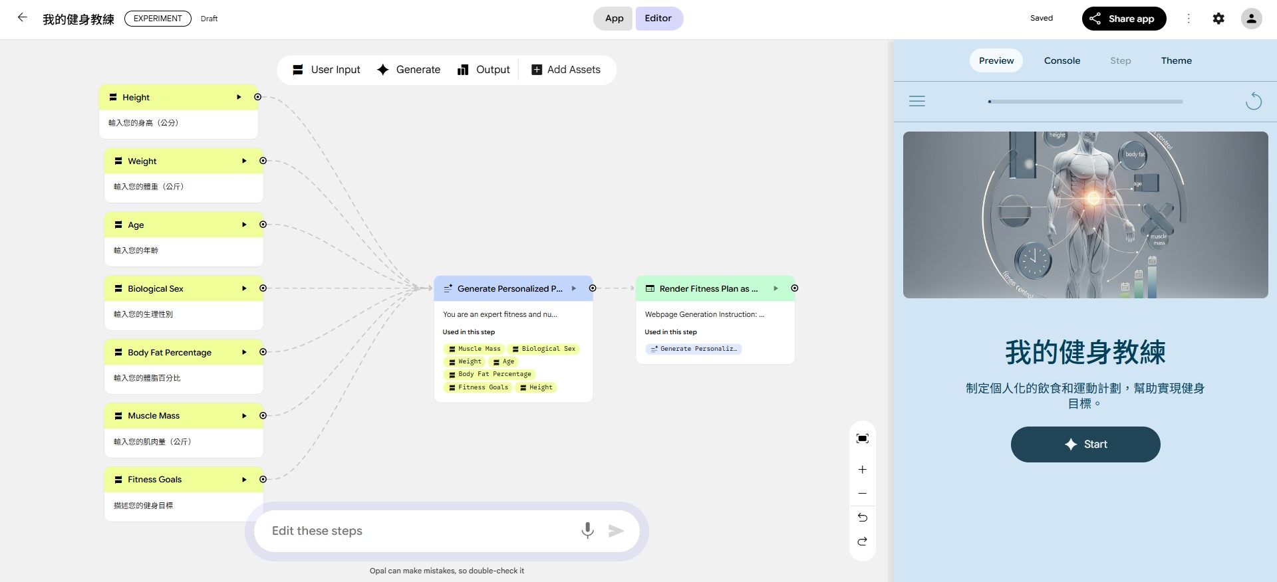
Task: Switch to the Editor view toggle
Action: pyautogui.click(x=658, y=19)
